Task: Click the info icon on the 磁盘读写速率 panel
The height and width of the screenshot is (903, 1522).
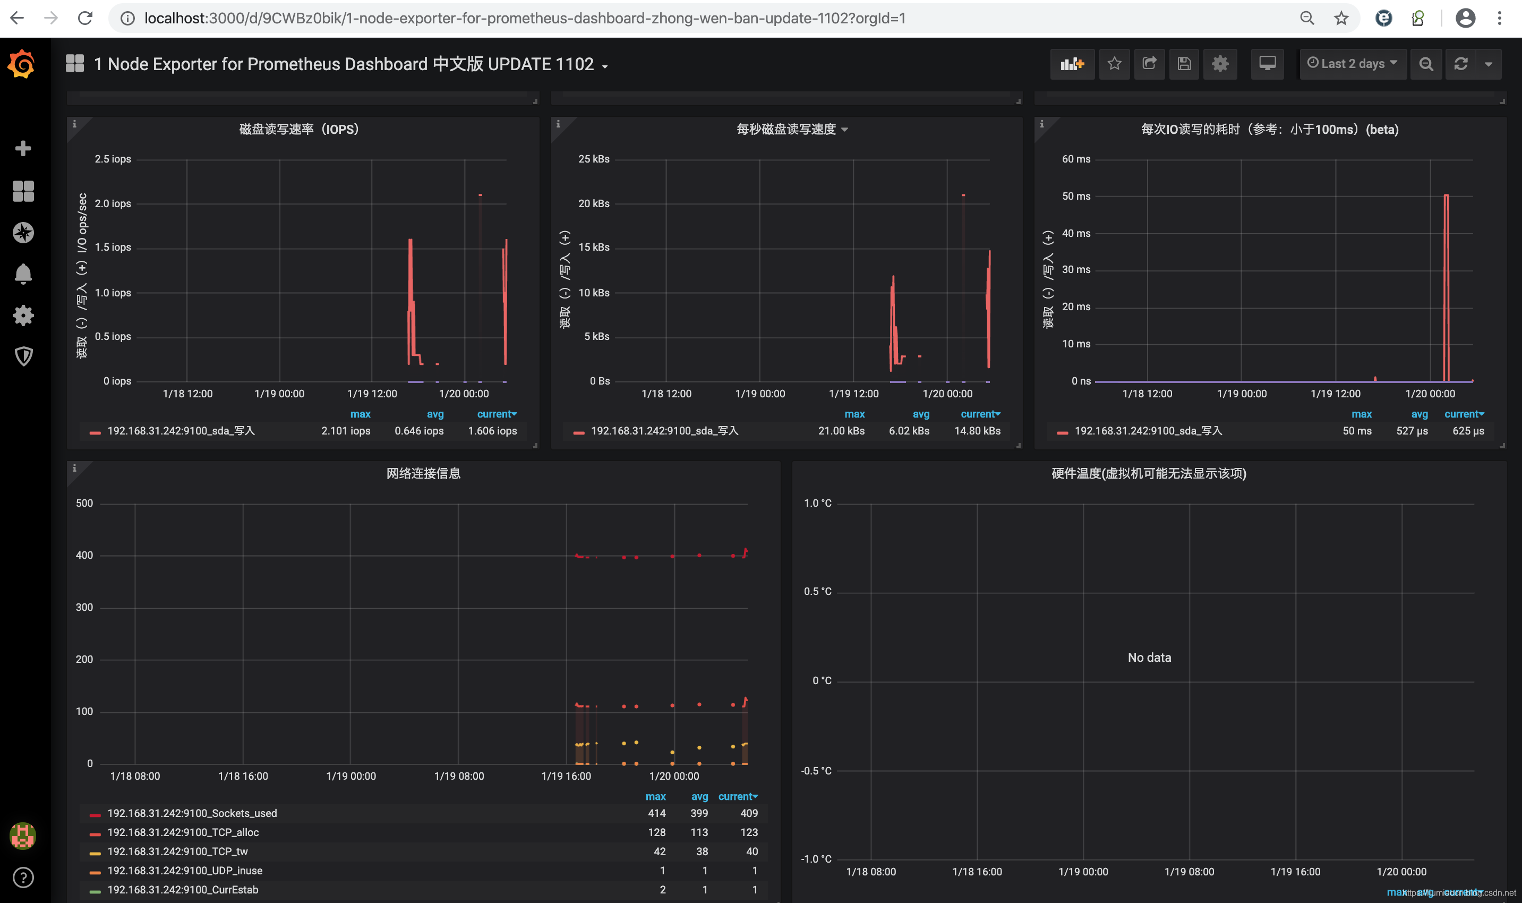Action: click(x=74, y=124)
